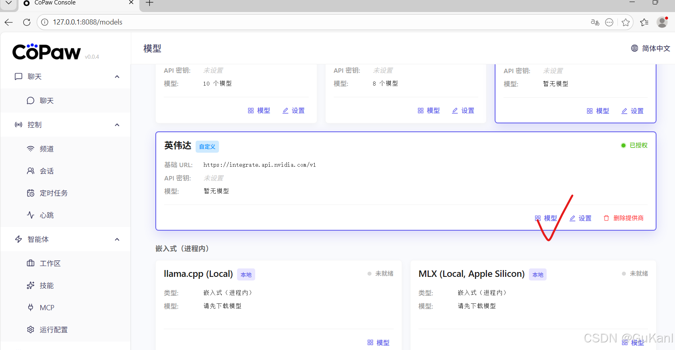Open the MCP page
675x350 pixels.
click(x=66, y=307)
